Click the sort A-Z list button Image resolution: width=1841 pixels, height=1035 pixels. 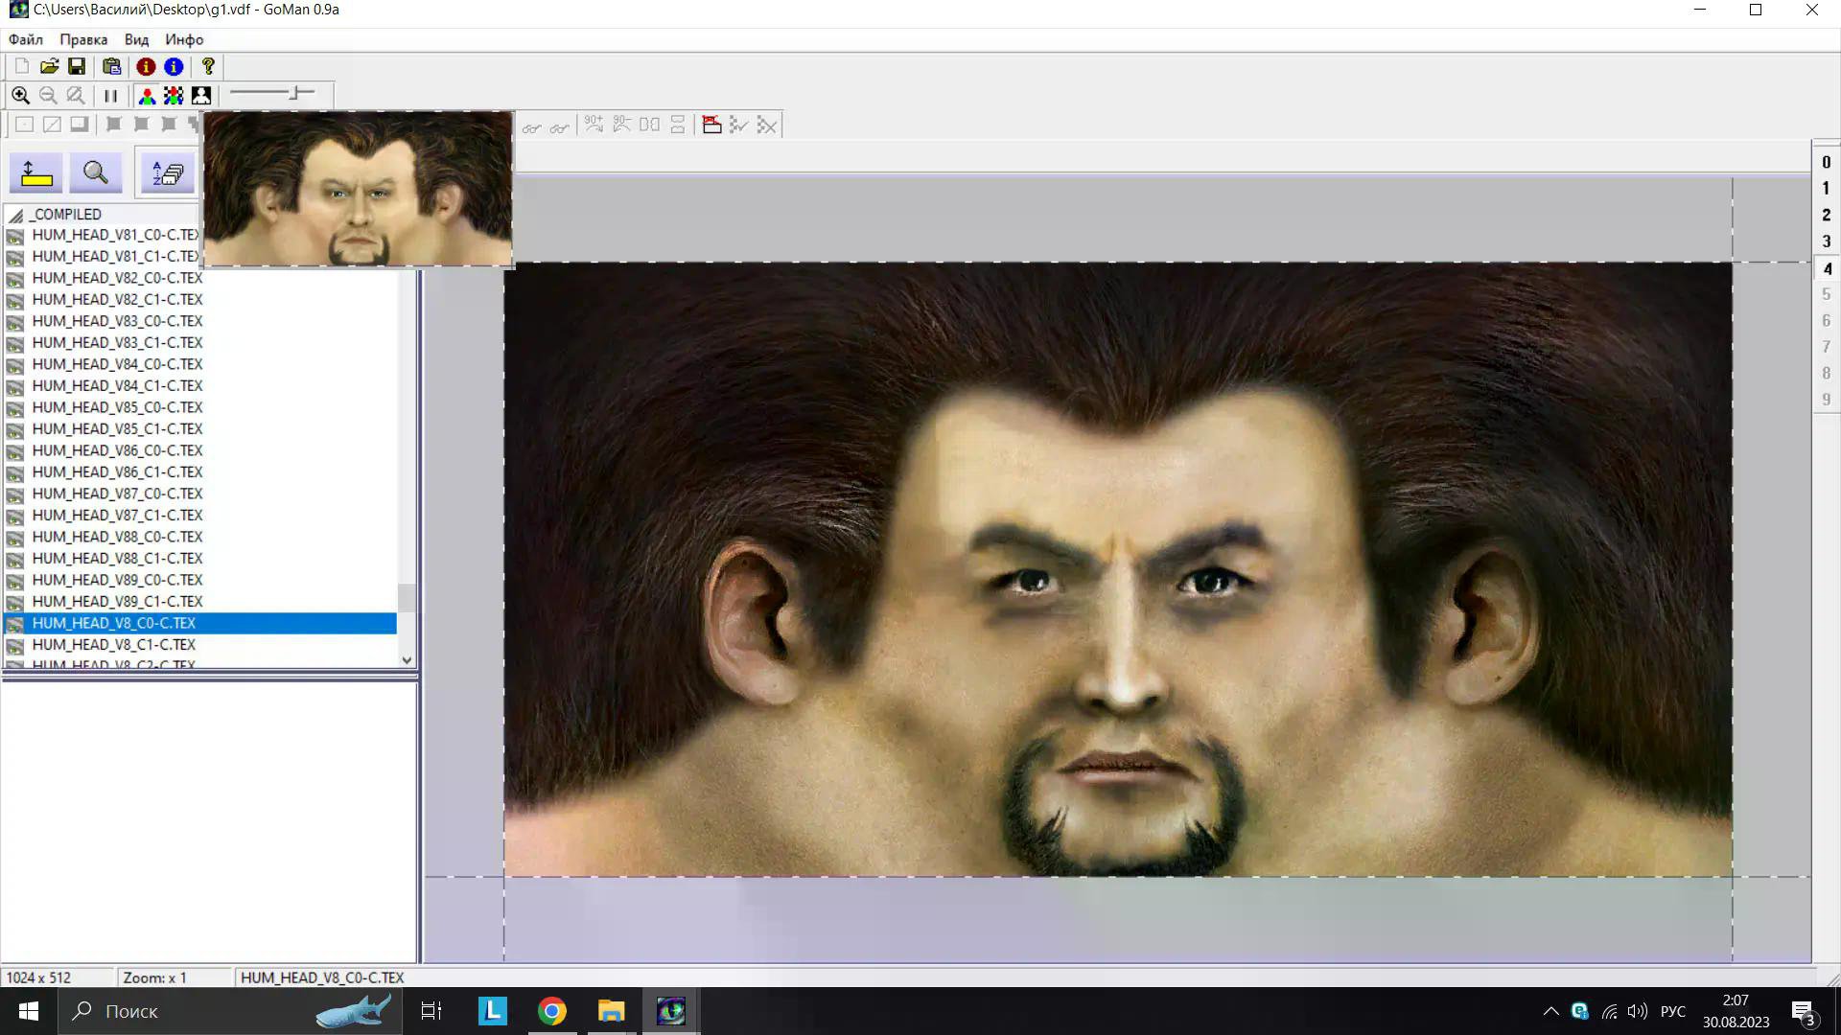point(168,173)
